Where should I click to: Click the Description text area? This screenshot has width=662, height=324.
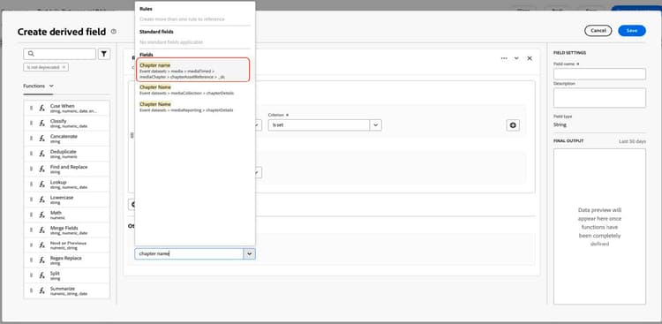(599, 98)
